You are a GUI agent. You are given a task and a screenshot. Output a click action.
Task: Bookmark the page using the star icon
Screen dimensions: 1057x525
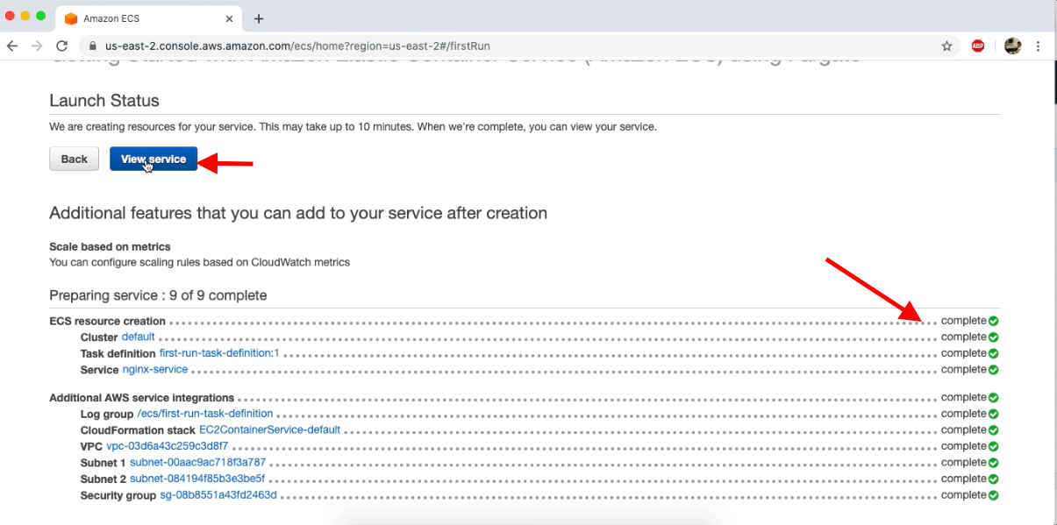click(x=946, y=46)
